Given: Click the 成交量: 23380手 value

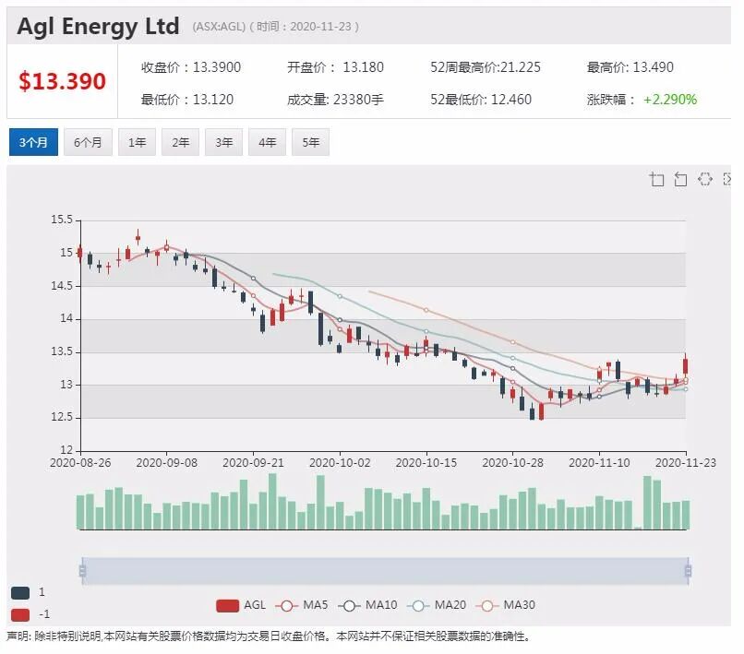Looking at the screenshot, I should pos(335,100).
